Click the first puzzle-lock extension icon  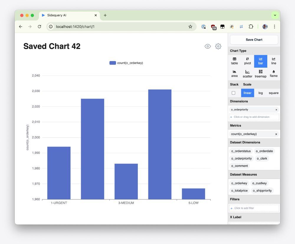(x=203, y=27)
